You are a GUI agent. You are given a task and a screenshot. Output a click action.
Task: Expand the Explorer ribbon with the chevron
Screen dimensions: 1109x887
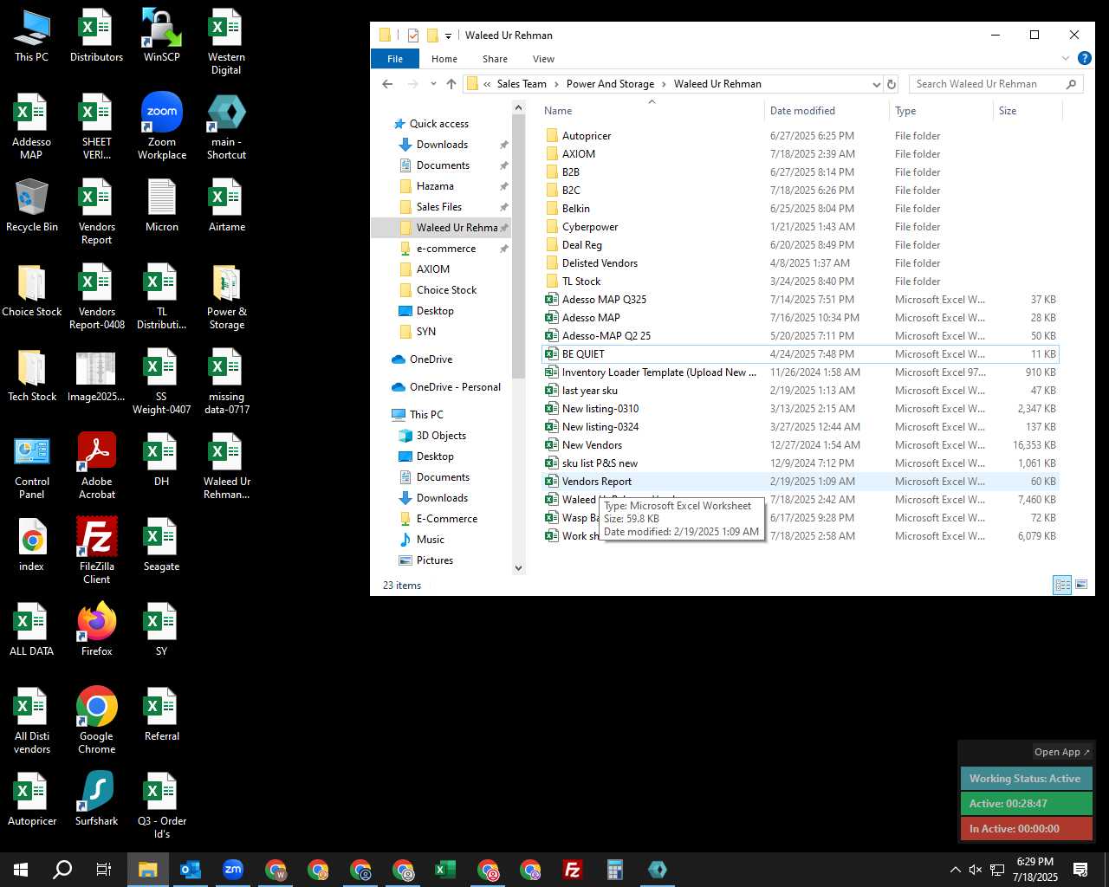[x=1066, y=59]
